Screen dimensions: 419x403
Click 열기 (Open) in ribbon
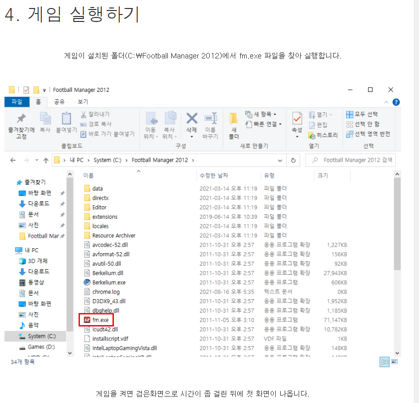click(321, 115)
